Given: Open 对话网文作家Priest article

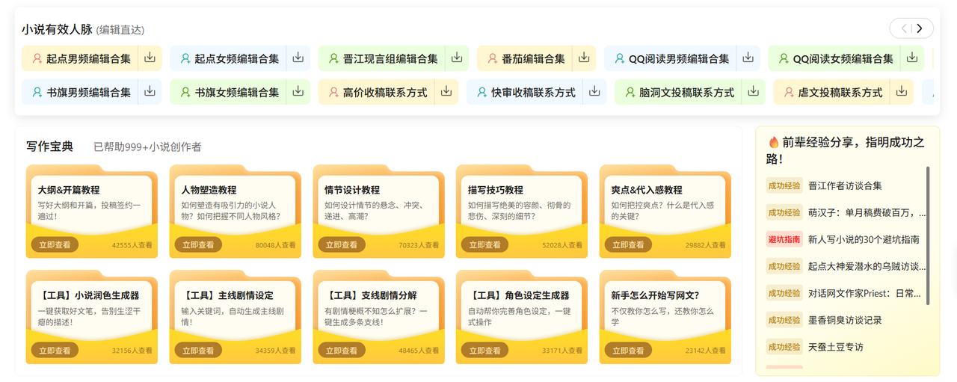Looking at the screenshot, I should [864, 294].
